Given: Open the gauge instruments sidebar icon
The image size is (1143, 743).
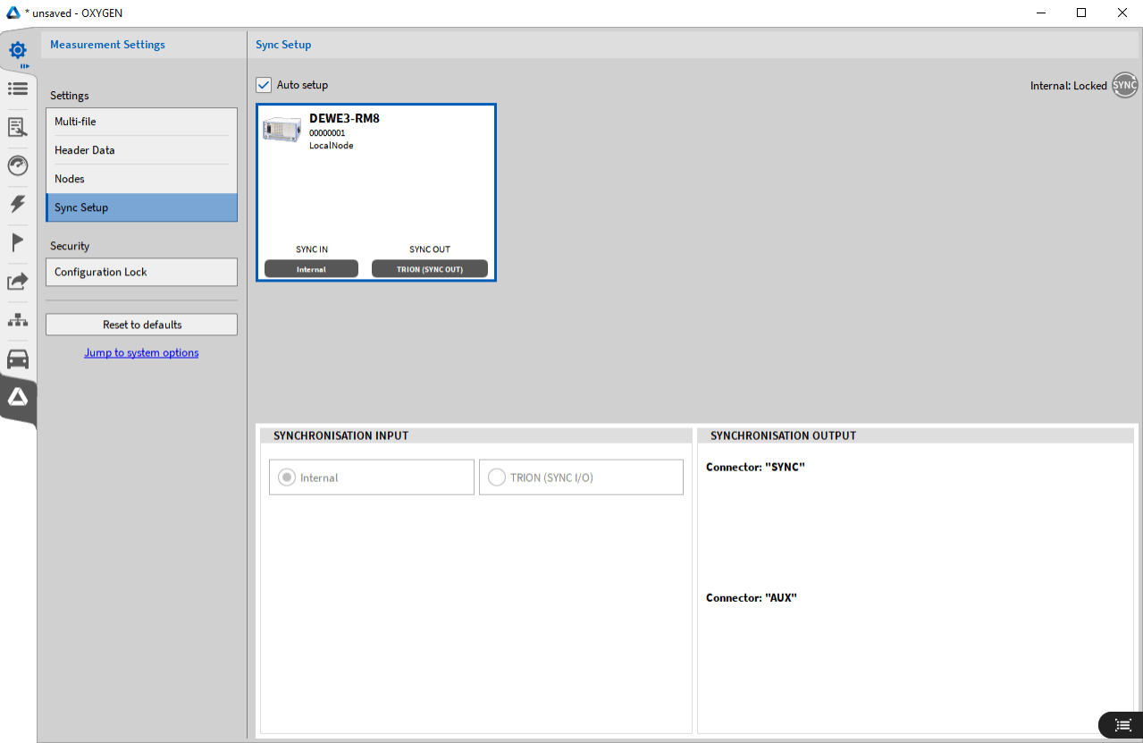Looking at the screenshot, I should click(18, 165).
